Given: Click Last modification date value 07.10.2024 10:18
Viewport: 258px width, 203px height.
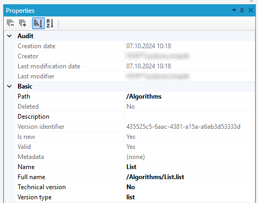Looking at the screenshot, I should click(149, 66).
